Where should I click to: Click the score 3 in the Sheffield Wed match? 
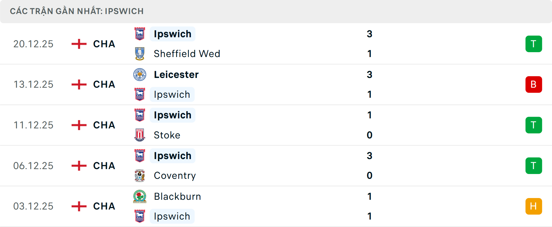(x=370, y=34)
